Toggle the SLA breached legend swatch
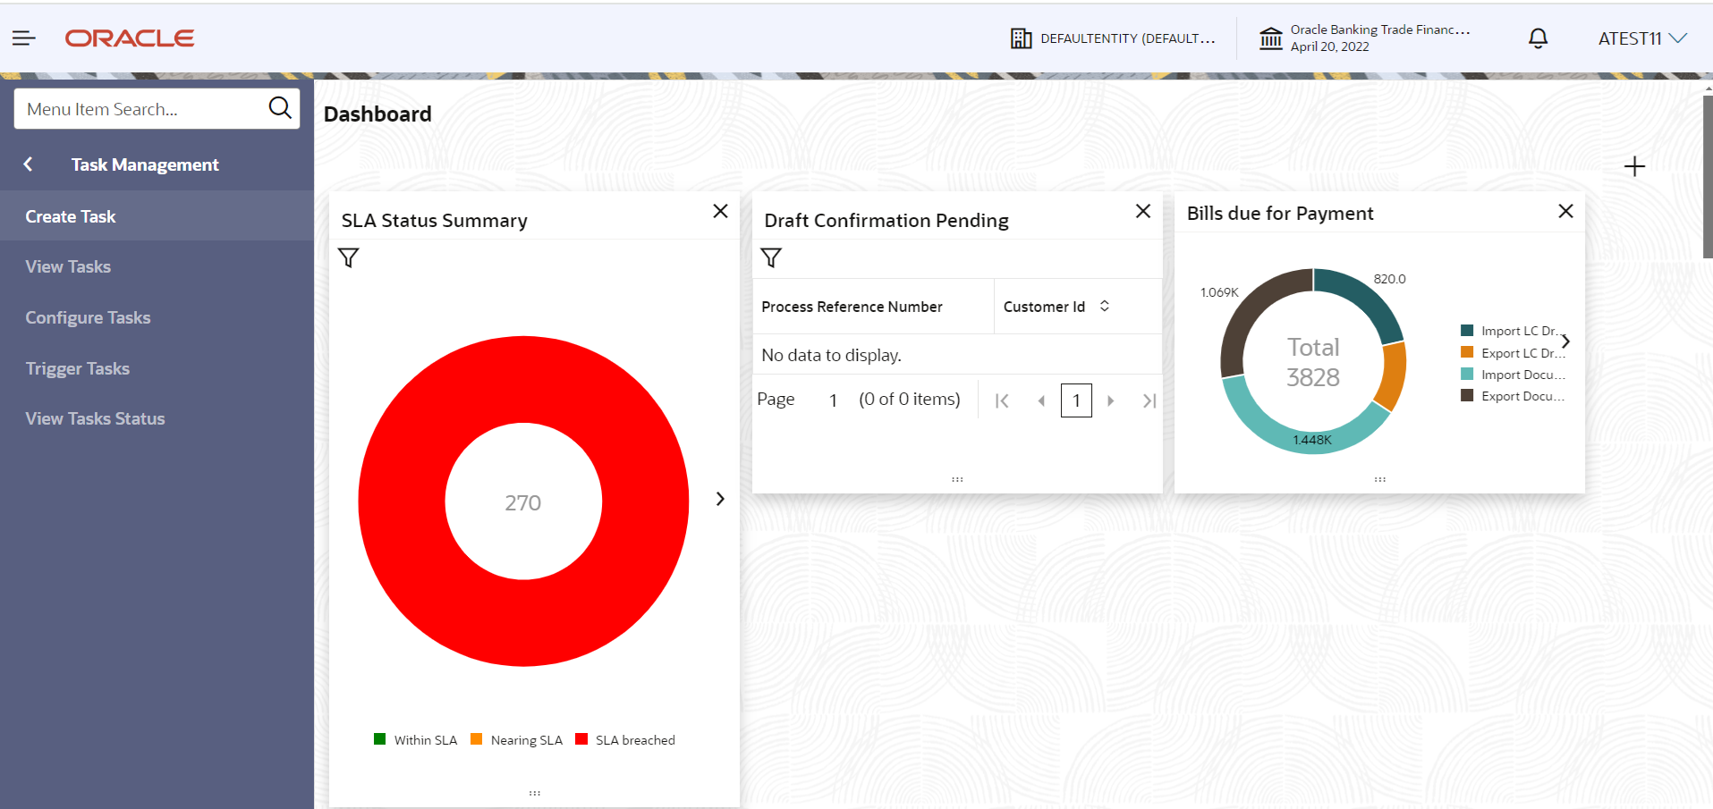The image size is (1713, 809). pos(581,739)
